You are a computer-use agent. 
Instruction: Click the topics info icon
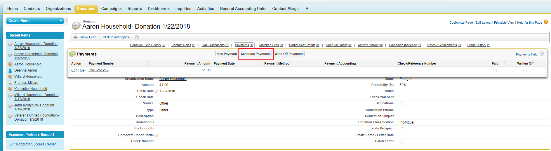pos(137,37)
